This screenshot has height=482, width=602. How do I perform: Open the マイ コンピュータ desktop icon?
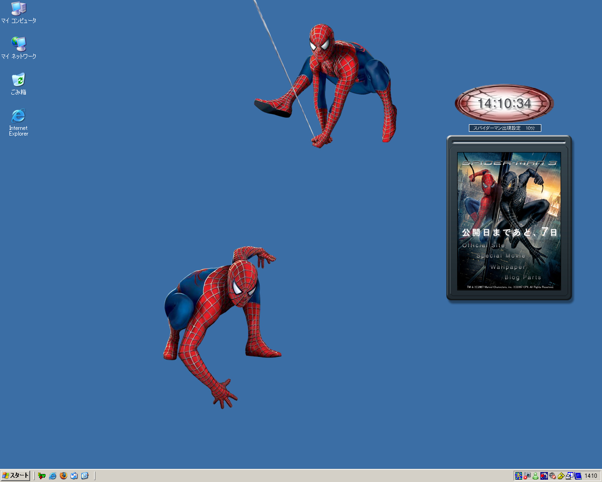point(18,13)
